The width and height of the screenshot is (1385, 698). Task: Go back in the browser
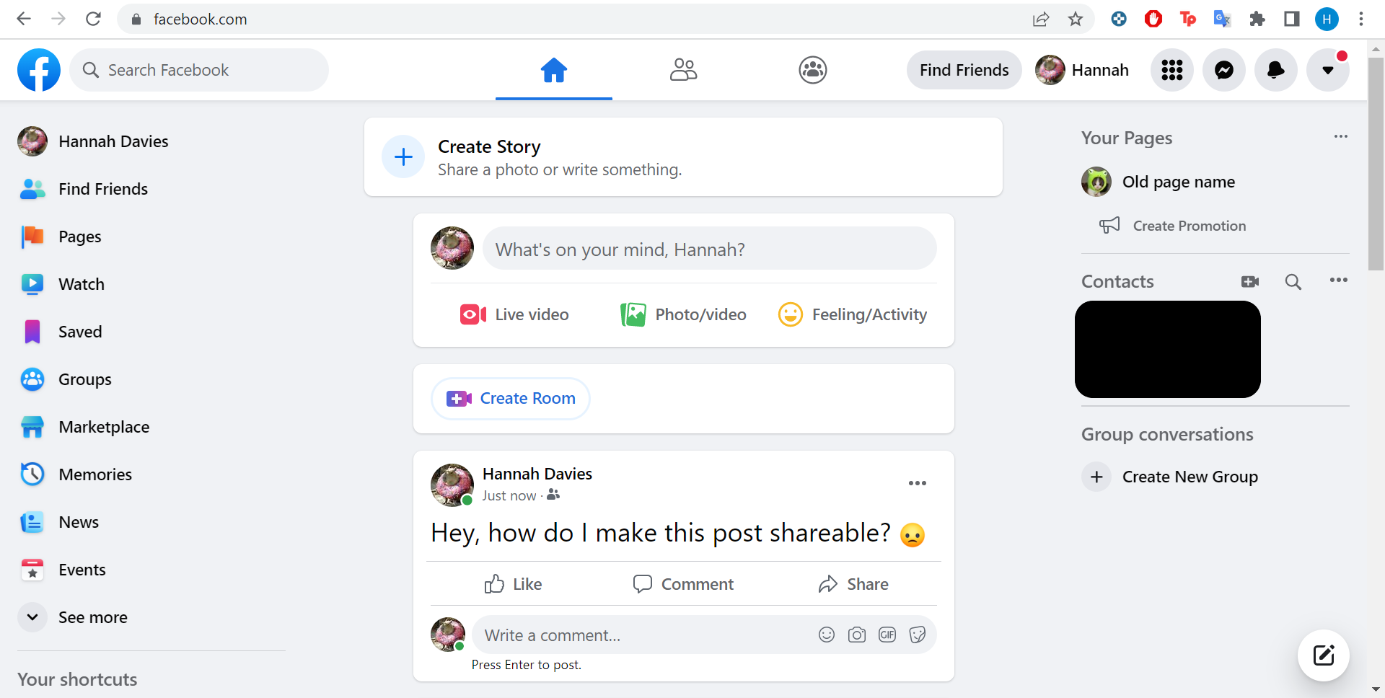(24, 19)
